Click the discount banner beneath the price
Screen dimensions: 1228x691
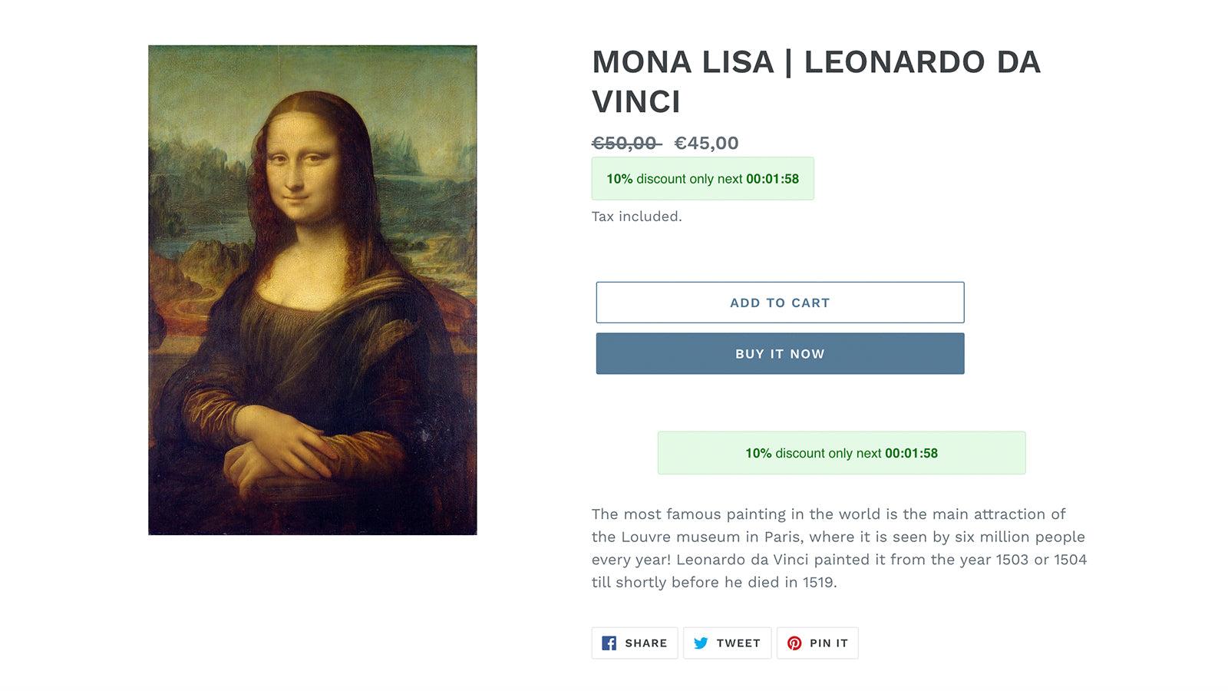click(x=702, y=179)
